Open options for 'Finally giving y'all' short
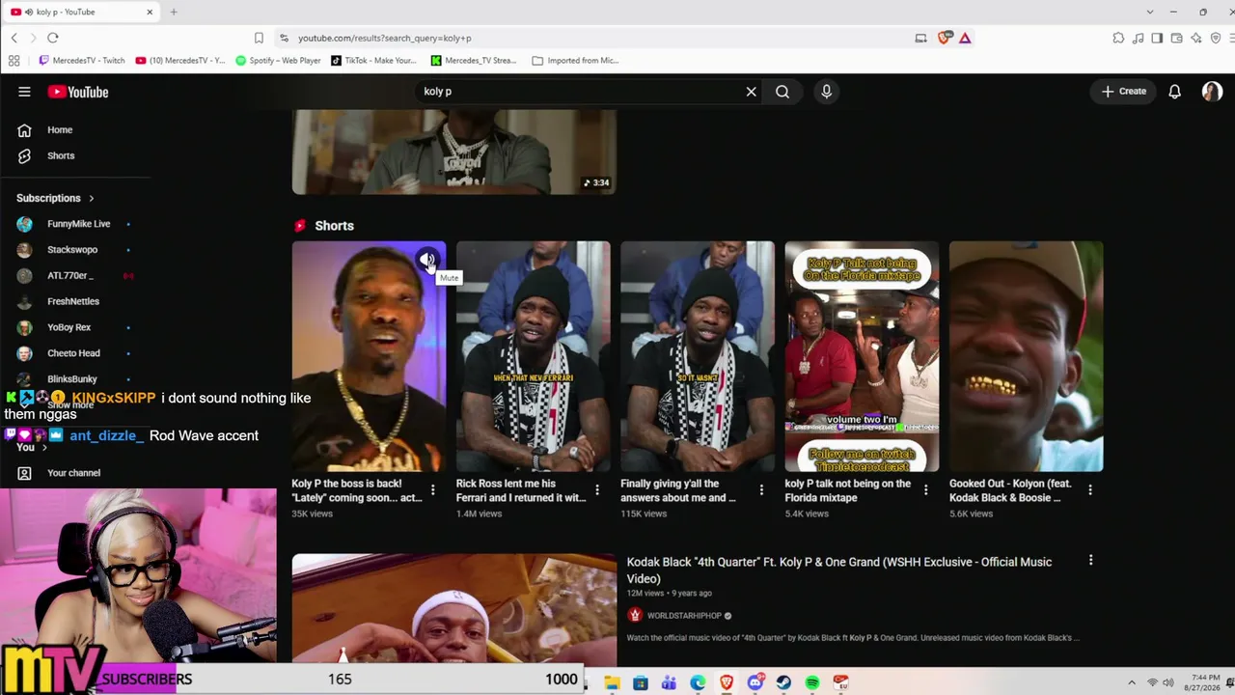Image resolution: width=1235 pixels, height=695 pixels. (761, 490)
